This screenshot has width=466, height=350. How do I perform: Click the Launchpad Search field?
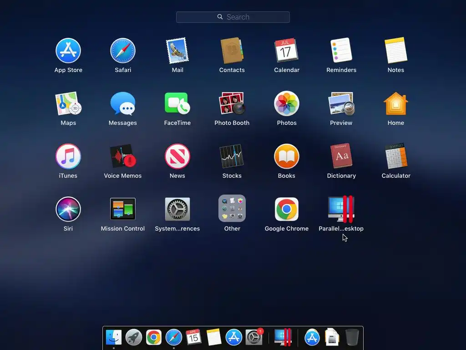[233, 17]
